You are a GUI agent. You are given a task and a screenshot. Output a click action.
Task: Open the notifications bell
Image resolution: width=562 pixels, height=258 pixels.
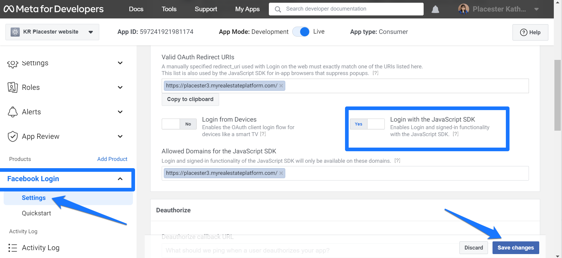[435, 9]
